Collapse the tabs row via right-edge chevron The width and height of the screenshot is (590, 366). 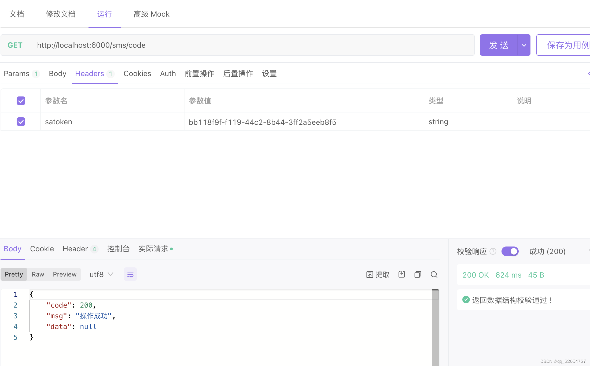tap(588, 74)
